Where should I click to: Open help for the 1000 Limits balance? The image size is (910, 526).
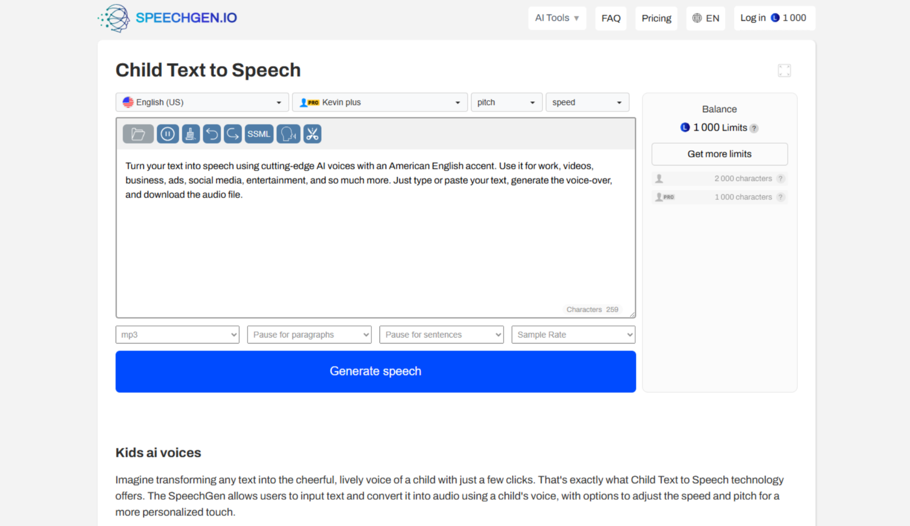tap(754, 128)
